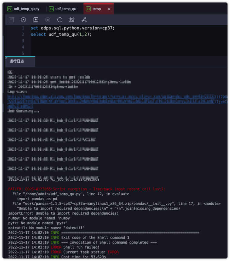Image resolution: width=230 pixels, height=261 pixels.
Task: Click the 'import pandas as pd' traceback line
Action: 37,199
